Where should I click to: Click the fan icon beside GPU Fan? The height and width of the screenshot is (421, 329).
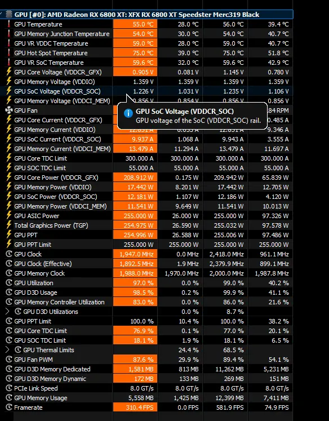[9, 110]
